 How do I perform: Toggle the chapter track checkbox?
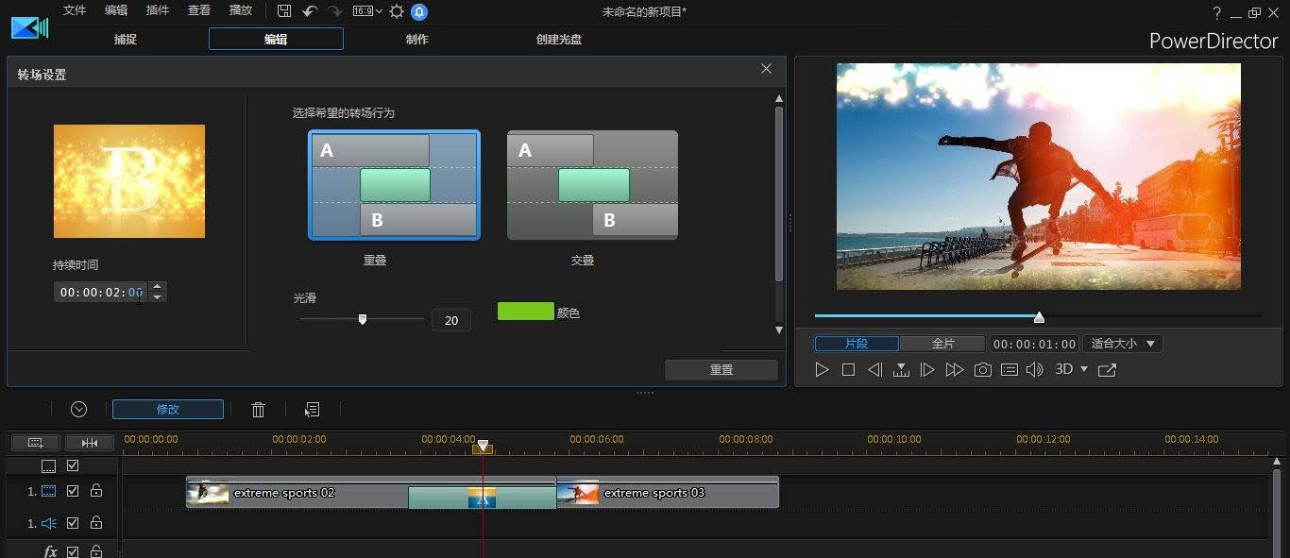point(73,466)
